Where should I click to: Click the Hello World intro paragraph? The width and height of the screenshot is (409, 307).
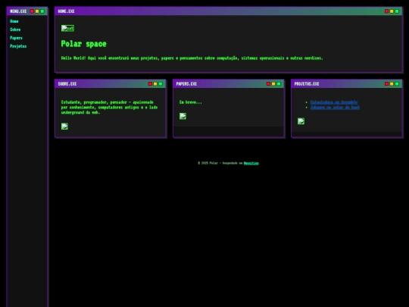[192, 58]
